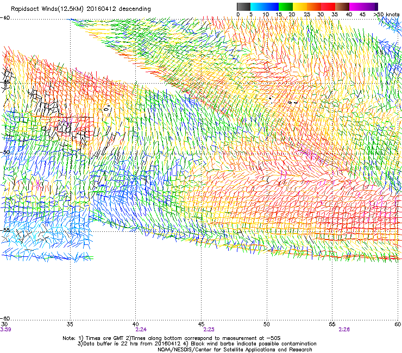Click the '-40' latitude label
This screenshot has width=402, height=353.
pos(5,18)
